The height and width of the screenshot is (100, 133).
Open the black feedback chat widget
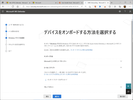[128, 92]
